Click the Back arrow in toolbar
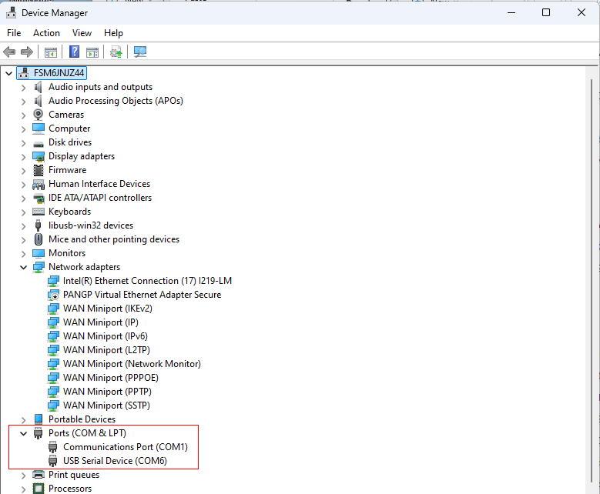The image size is (600, 494). (x=9, y=52)
